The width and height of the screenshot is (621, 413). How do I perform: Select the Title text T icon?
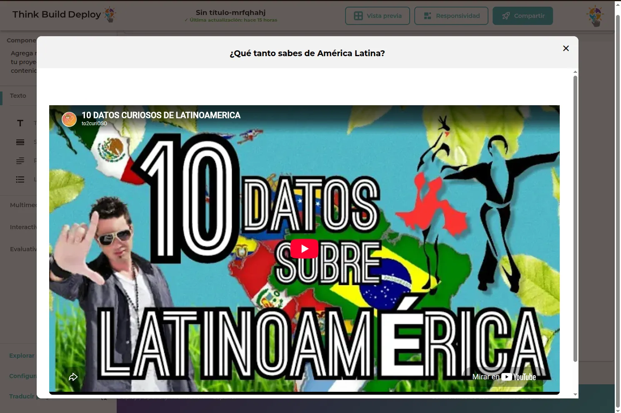click(20, 123)
